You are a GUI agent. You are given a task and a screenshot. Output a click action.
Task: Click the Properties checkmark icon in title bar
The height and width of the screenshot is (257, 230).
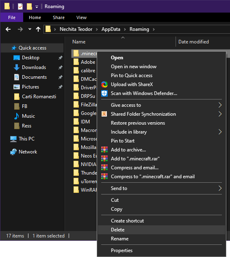pos(20,6)
